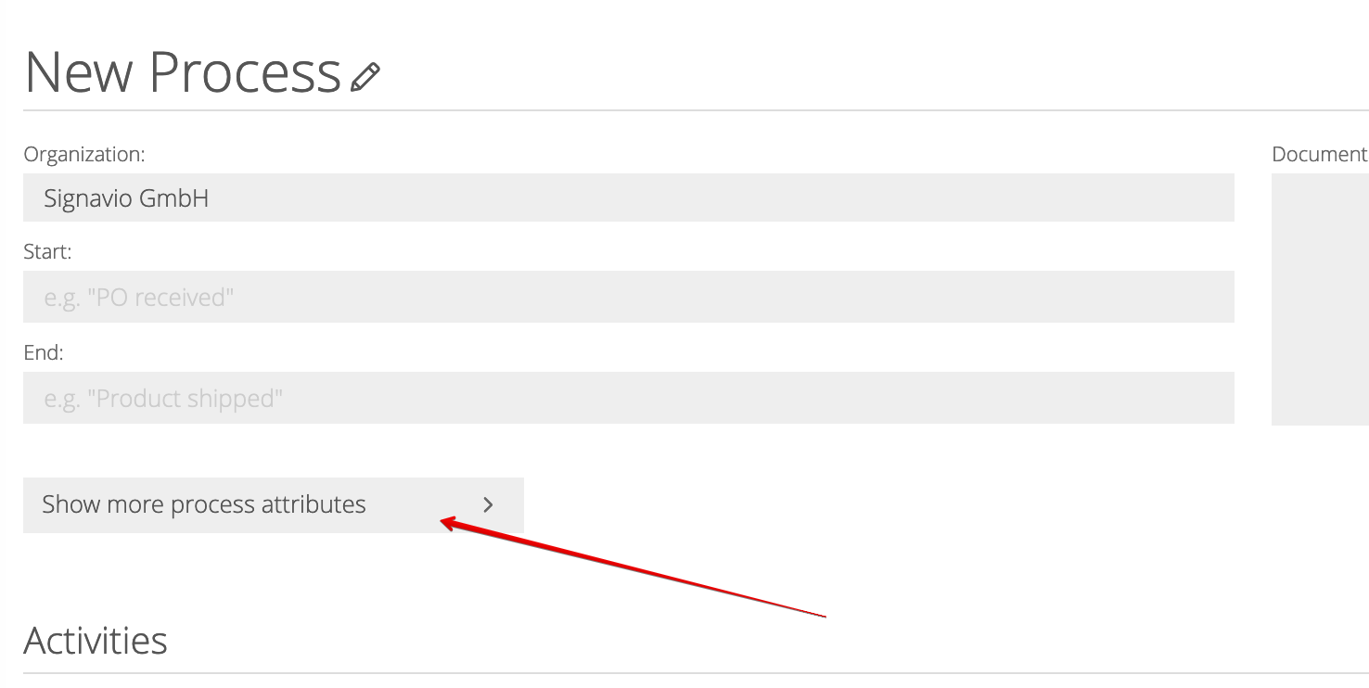Click the red annotation arrow head

[450, 525]
